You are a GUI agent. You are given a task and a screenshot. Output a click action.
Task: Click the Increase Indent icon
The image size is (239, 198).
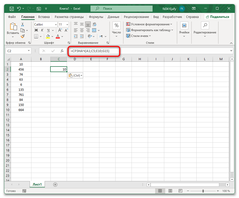(x=82, y=36)
